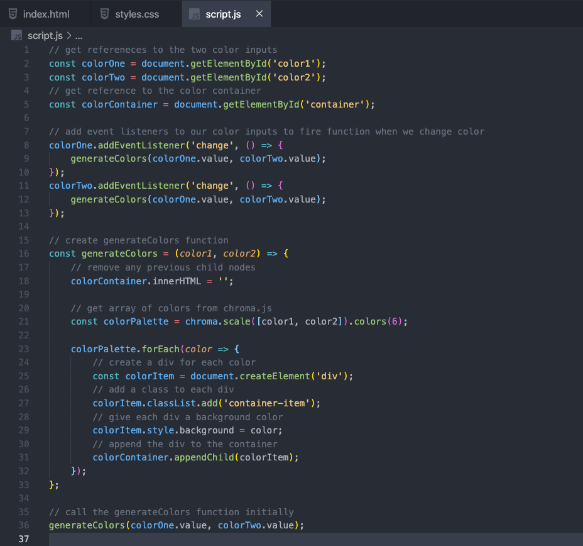Click 'colorContainer.appendChild' on line 31
The height and width of the screenshot is (546, 583).
coord(163,457)
